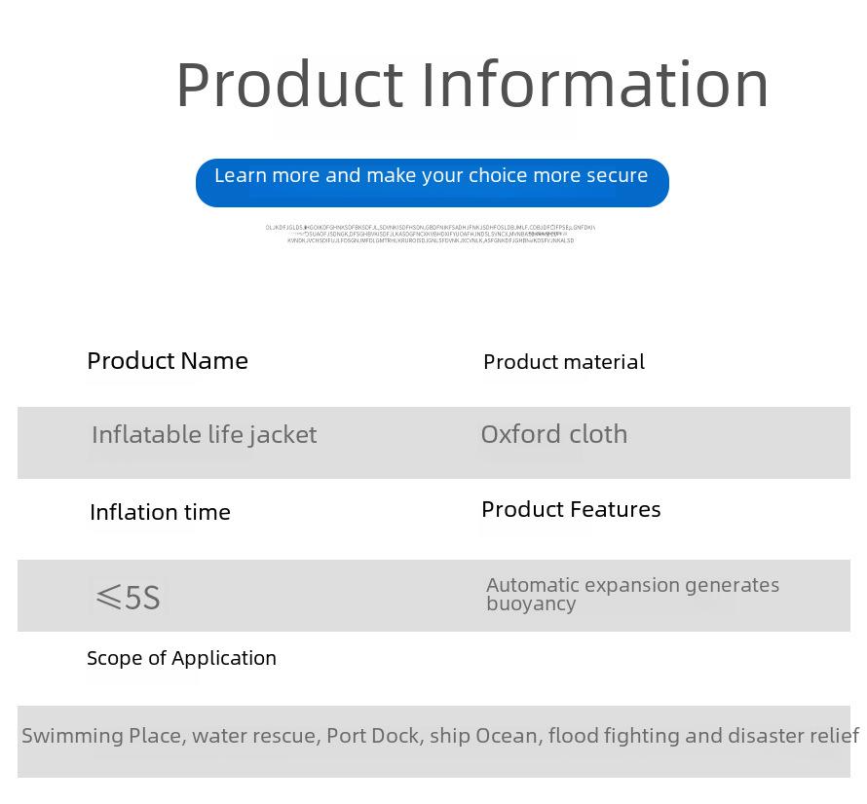Click the 'Port Dock' phrase in scope row

pyautogui.click(x=375, y=736)
